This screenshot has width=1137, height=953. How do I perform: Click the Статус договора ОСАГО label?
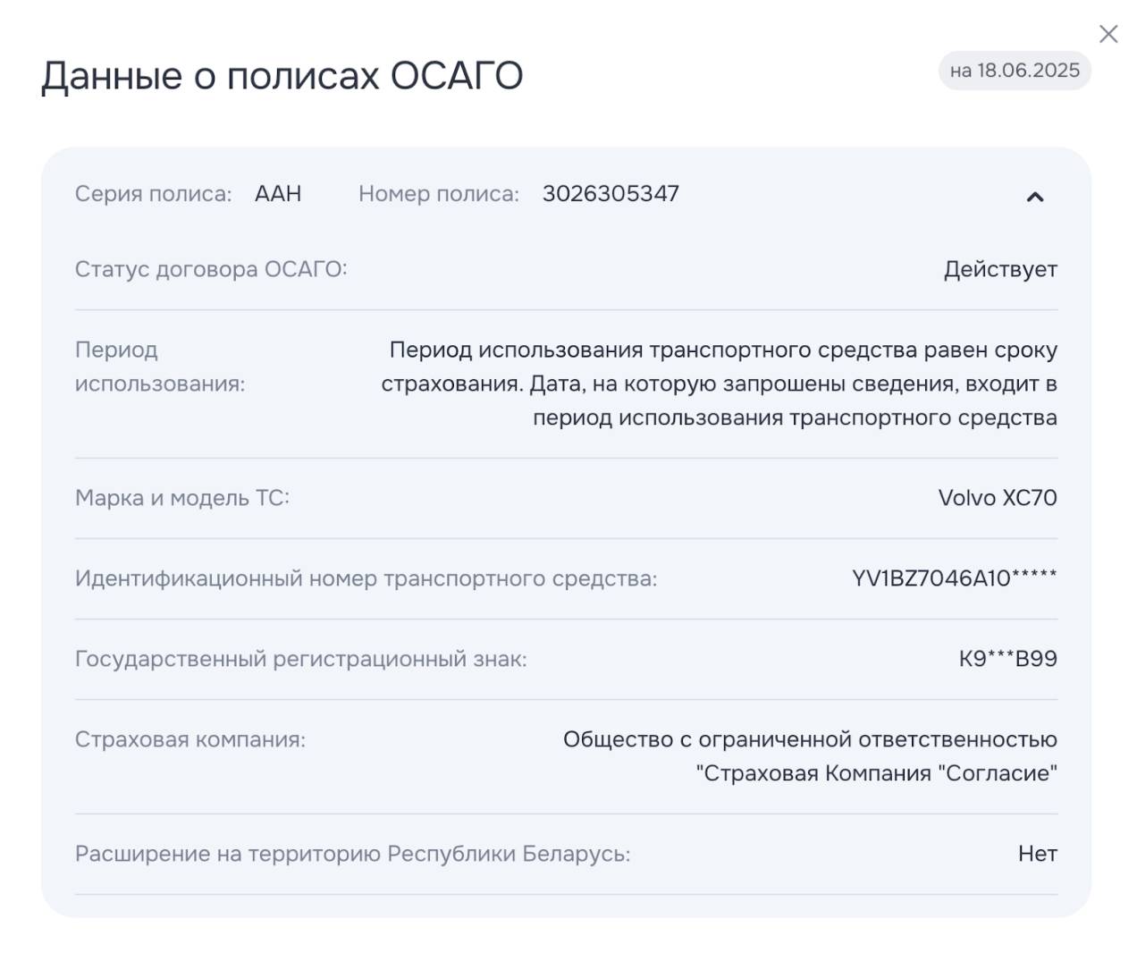click(211, 269)
